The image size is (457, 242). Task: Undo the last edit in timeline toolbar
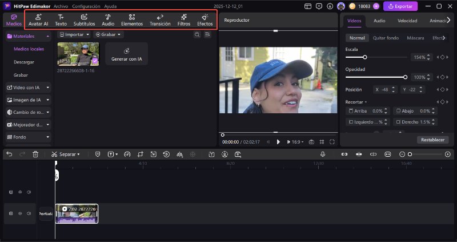point(9,154)
